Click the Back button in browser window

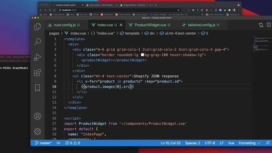(x=41, y=10)
